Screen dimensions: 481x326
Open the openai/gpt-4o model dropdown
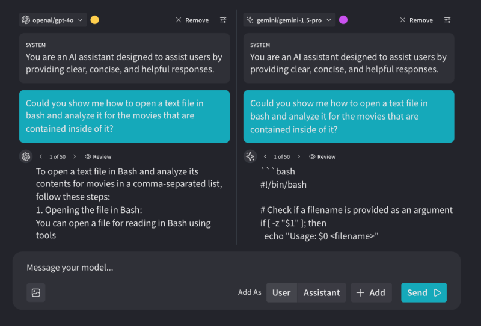[x=53, y=20]
